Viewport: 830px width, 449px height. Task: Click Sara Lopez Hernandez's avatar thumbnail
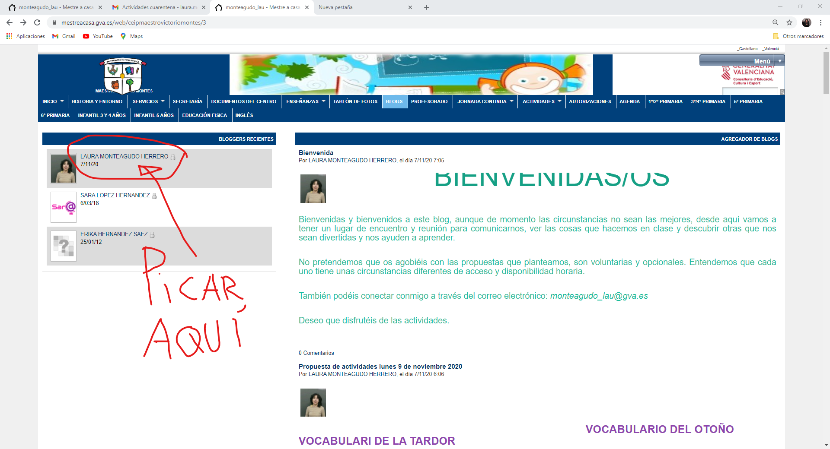click(64, 207)
